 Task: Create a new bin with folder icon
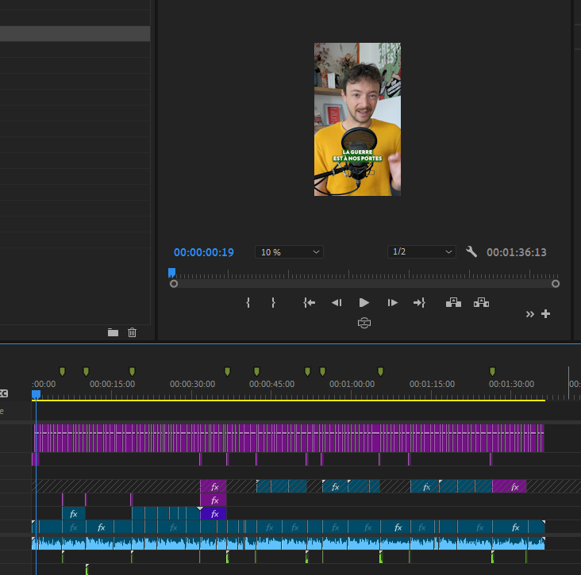point(113,332)
